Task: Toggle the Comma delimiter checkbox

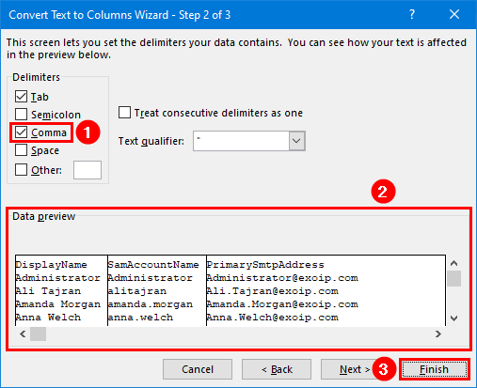Action: coord(21,132)
